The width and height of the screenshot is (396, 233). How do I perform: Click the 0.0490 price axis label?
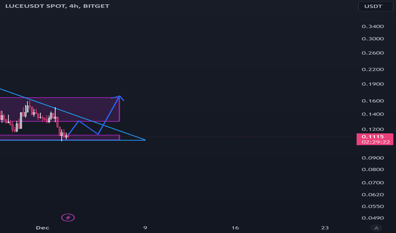(x=373, y=218)
